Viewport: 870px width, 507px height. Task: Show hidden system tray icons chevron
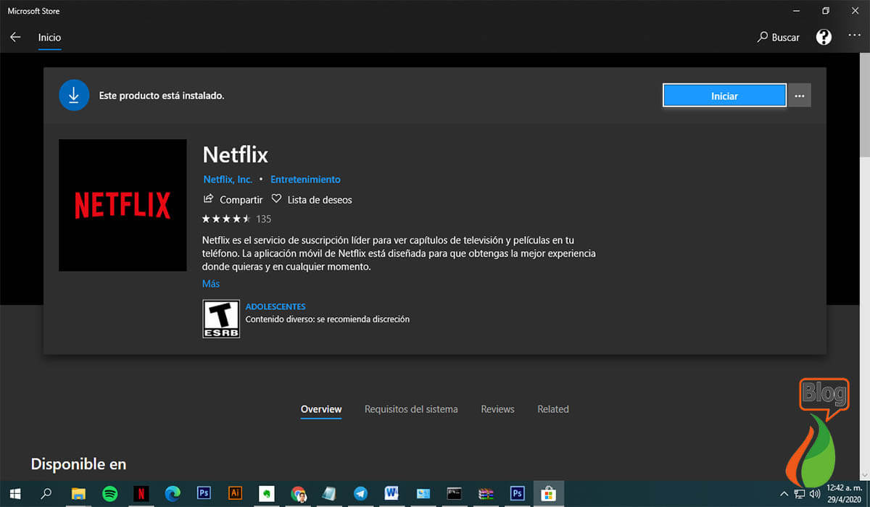[x=785, y=494]
